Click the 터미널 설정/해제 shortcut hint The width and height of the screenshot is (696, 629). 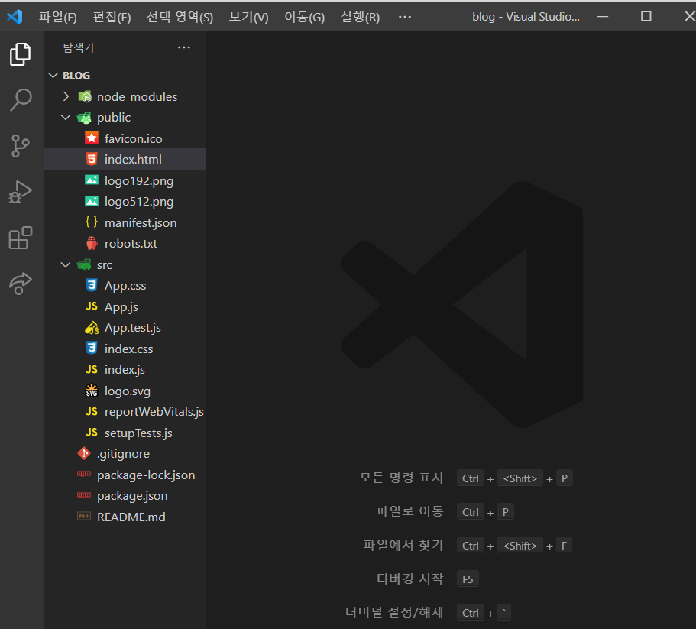394,612
